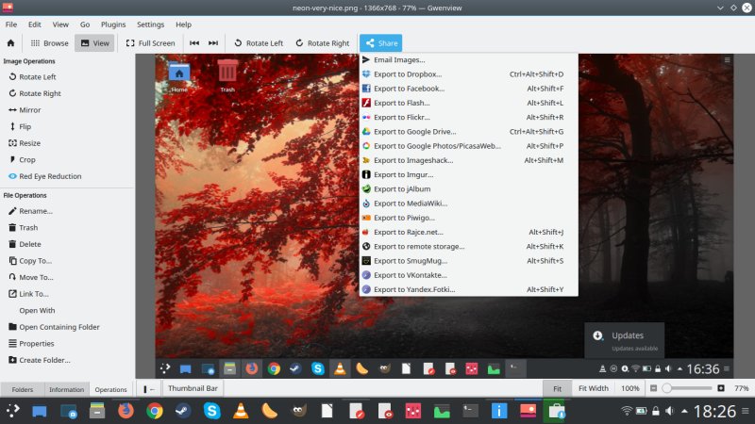Open the File menu
Image resolution: width=755 pixels, height=424 pixels.
(11, 24)
